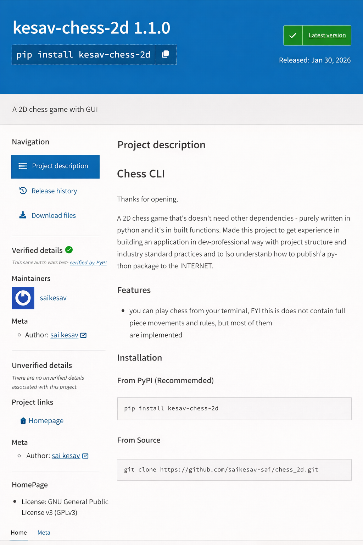Open the Homepage project link

(46, 420)
